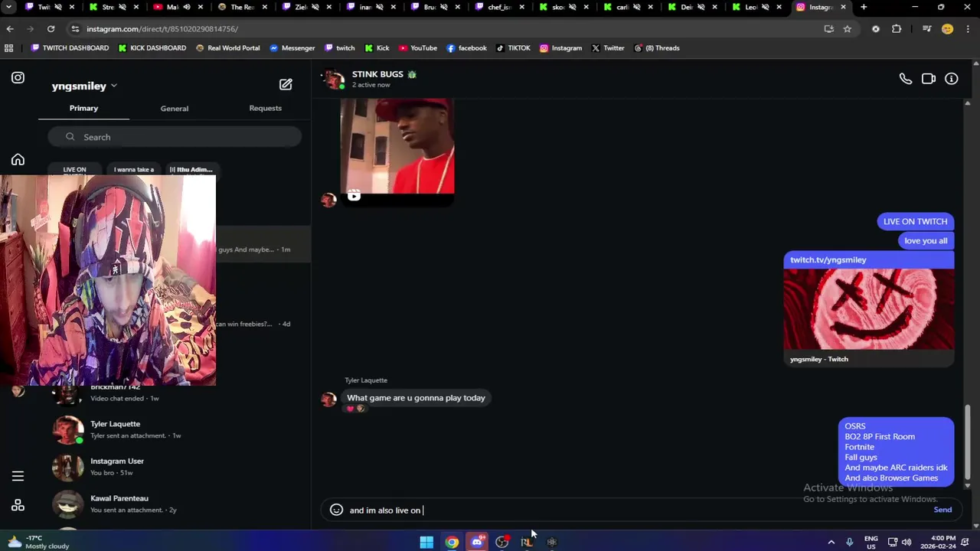
Task: Click the 'love you all' message bubble
Action: pos(926,240)
